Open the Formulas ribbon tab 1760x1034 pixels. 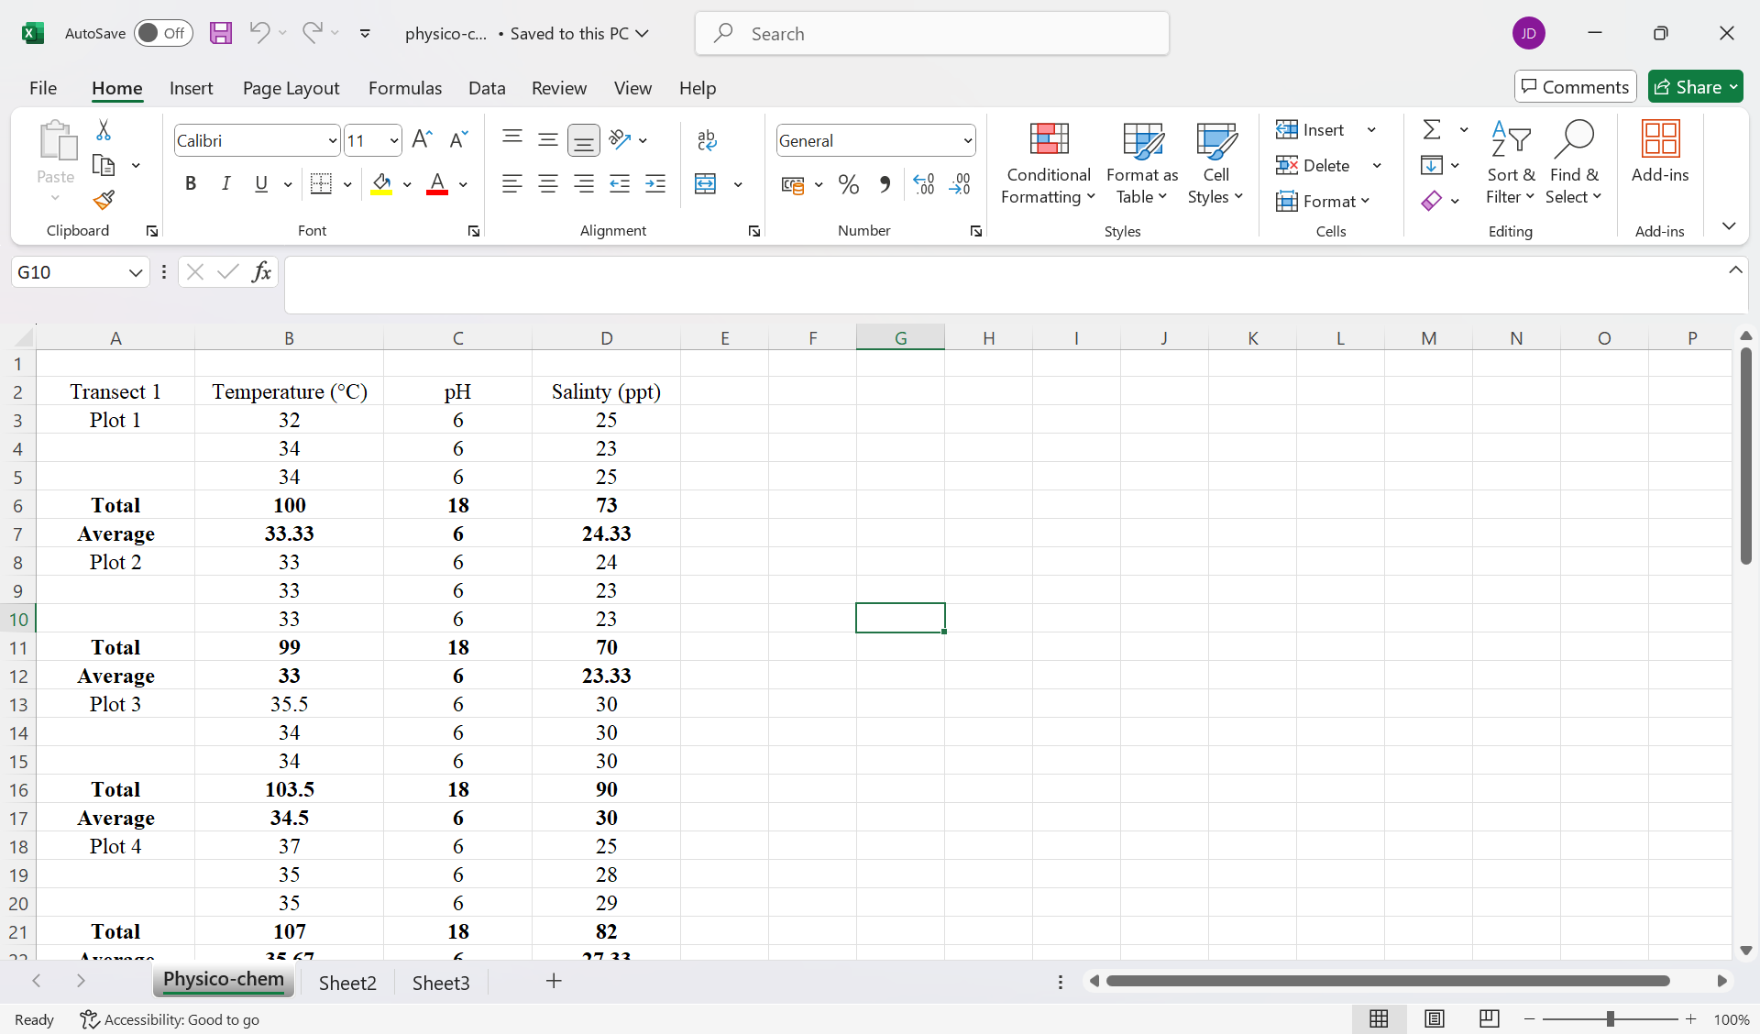click(x=404, y=88)
